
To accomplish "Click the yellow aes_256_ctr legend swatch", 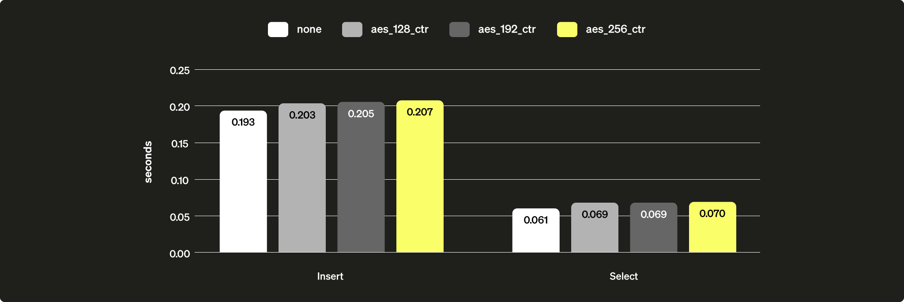I will (567, 30).
